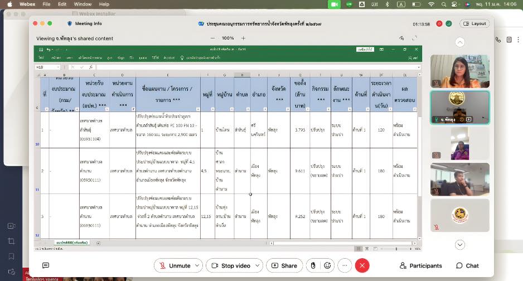Open Meeting Info

click(x=85, y=23)
